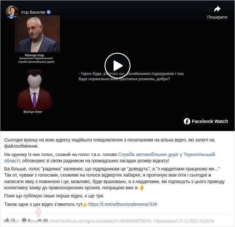The width and height of the screenshot is (235, 227).
Task: Click the Поширити share arrow icon
Action: click(x=217, y=9)
